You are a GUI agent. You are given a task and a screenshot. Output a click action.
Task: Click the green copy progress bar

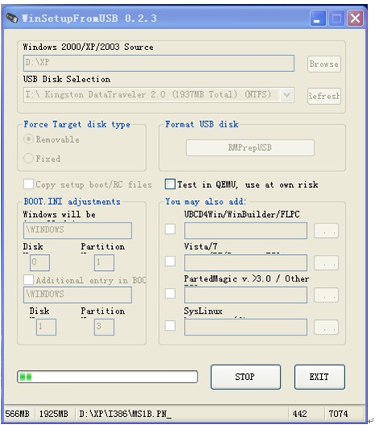pos(107,377)
